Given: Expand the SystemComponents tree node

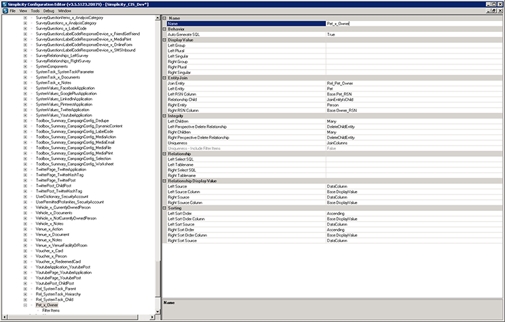Looking at the screenshot, I should coord(25,66).
